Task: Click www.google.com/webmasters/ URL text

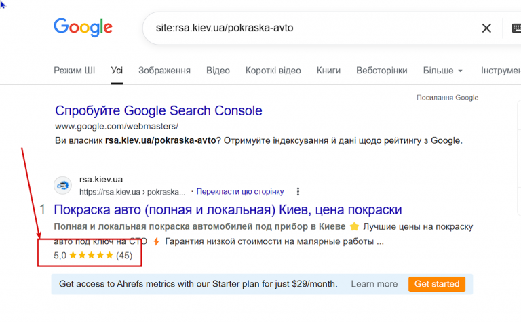Action: pos(117,127)
